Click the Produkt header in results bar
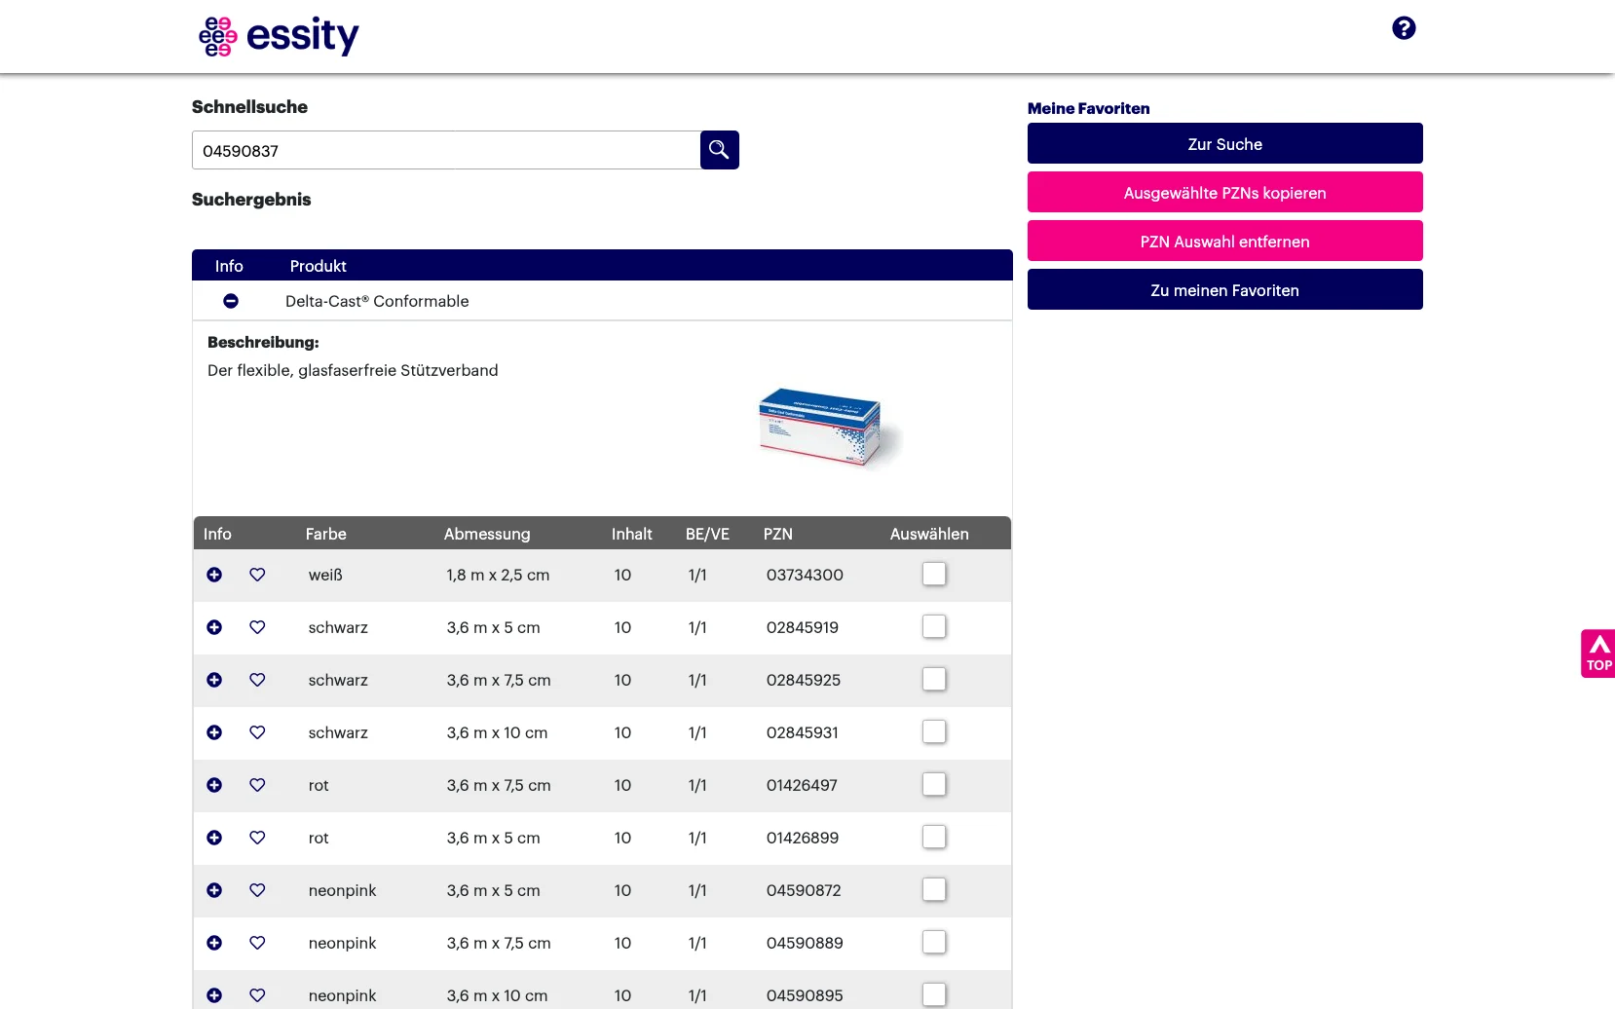Viewport: 1615px width, 1009px height. coord(318,266)
